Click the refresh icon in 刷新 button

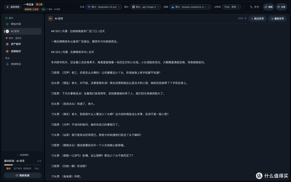pyautogui.click(x=266, y=7)
